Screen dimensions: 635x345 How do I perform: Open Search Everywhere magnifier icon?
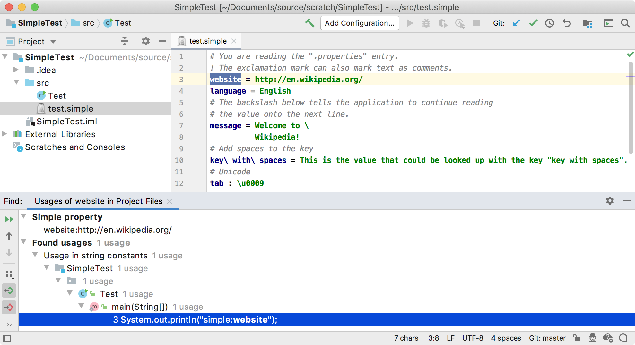click(625, 23)
